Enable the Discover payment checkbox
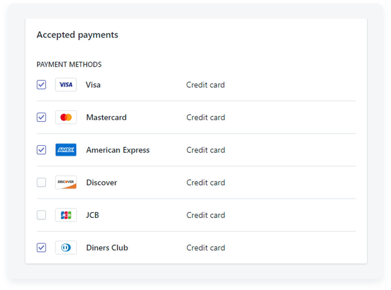The image size is (391, 290). click(x=41, y=182)
